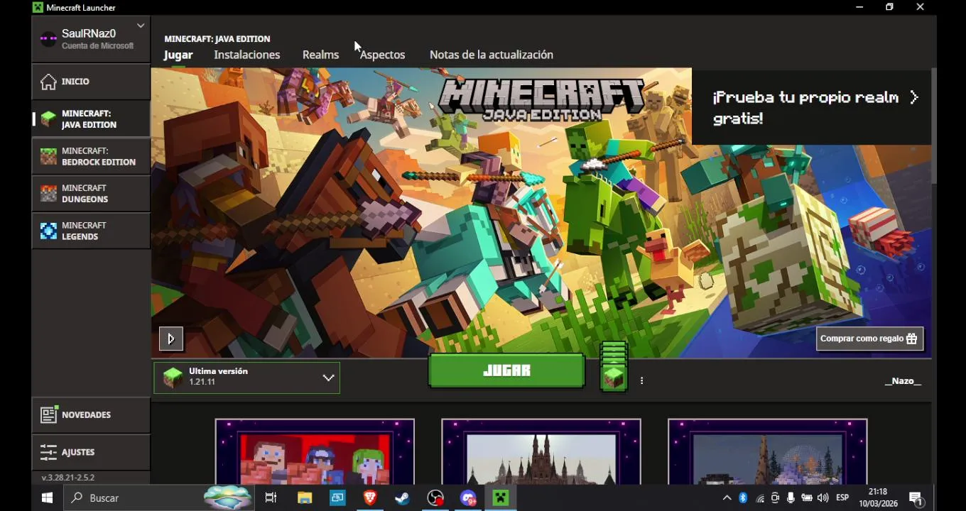This screenshot has height=511, width=966.
Task: Open Minecraft Legends in sidebar
Action: click(x=91, y=231)
